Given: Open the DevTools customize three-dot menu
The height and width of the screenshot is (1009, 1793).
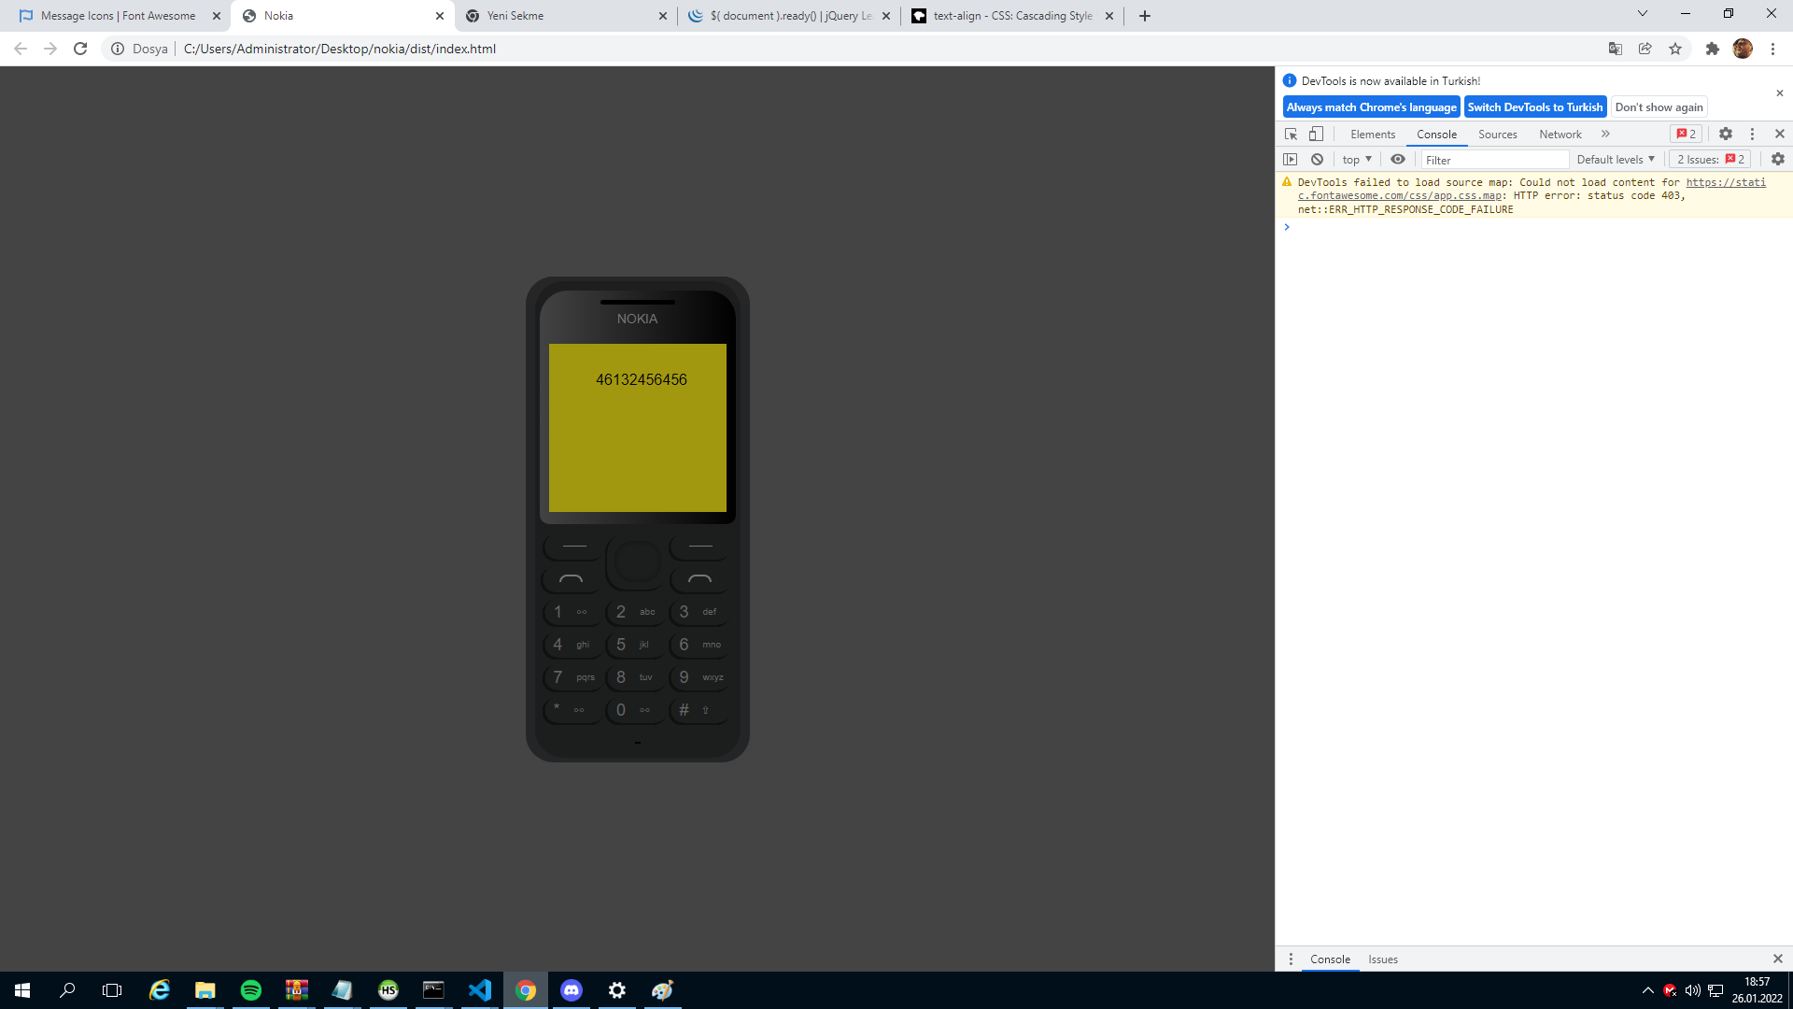Looking at the screenshot, I should (x=1753, y=135).
